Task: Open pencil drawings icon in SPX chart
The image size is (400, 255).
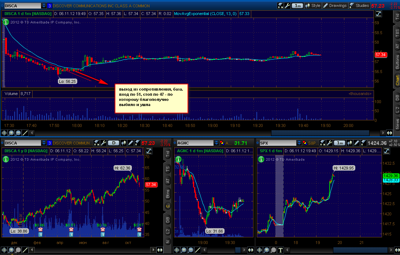Action: pos(357,143)
